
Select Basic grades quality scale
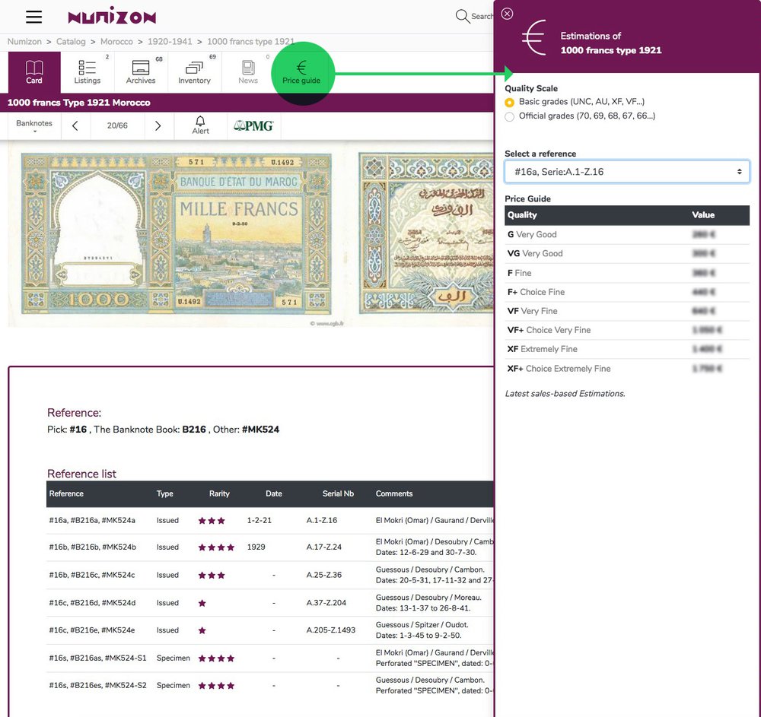pyautogui.click(x=509, y=103)
